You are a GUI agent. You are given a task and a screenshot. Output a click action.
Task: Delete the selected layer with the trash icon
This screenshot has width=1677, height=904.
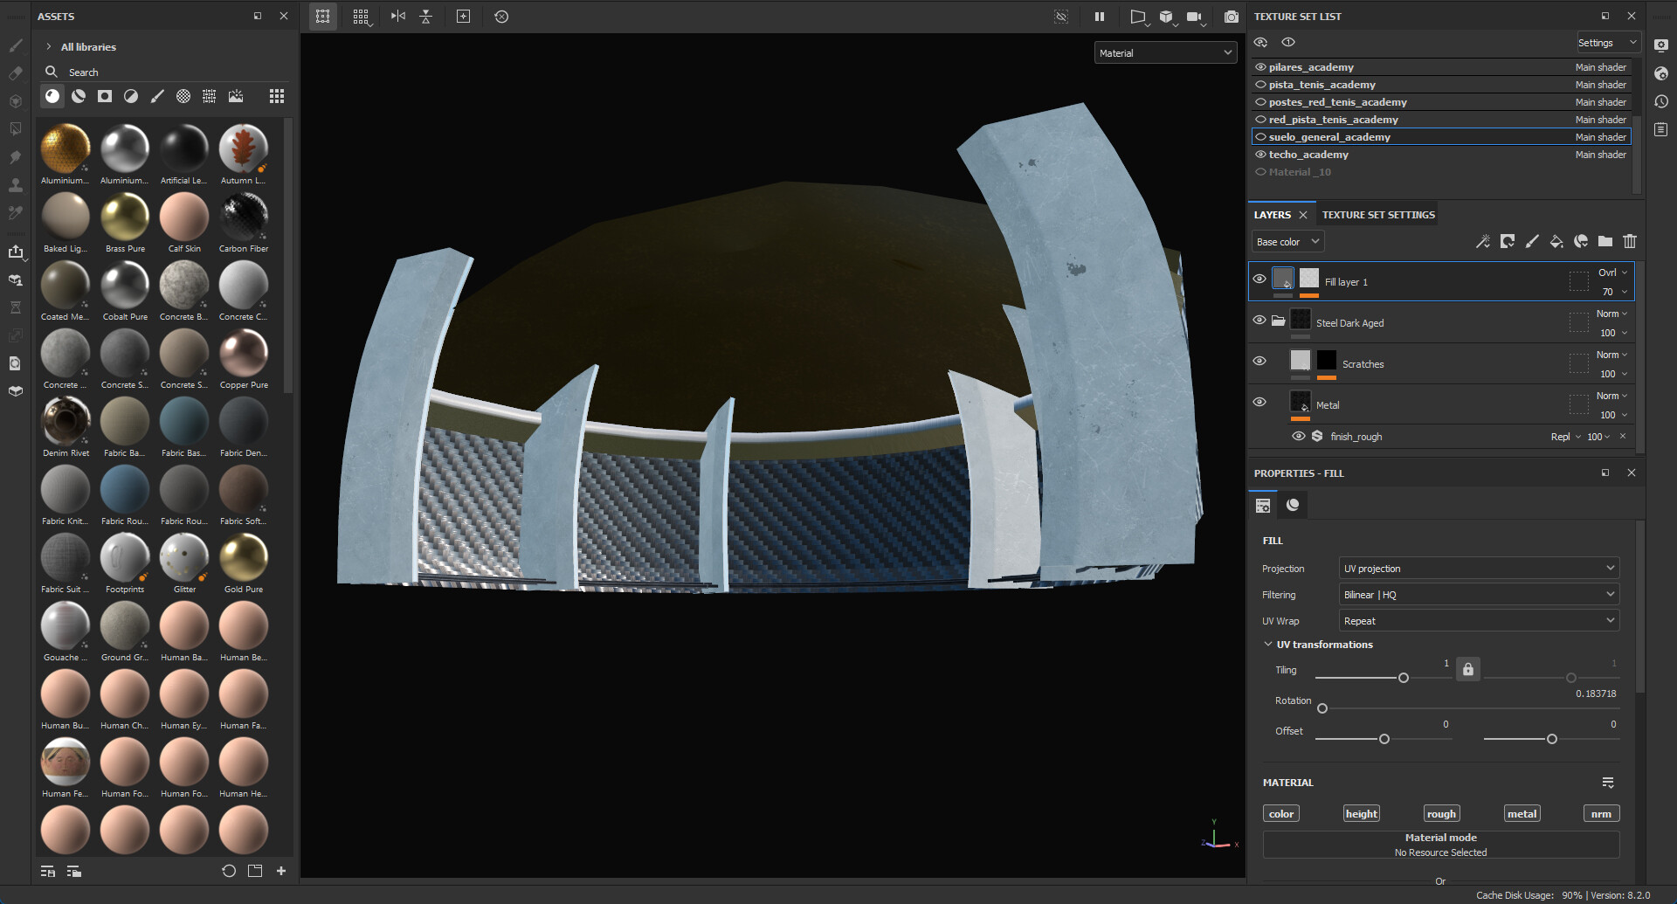[x=1630, y=241]
